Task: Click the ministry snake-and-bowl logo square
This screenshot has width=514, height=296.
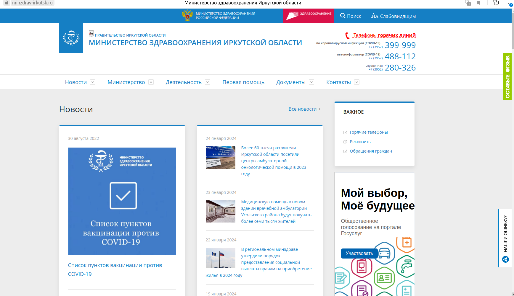Action: click(x=71, y=38)
